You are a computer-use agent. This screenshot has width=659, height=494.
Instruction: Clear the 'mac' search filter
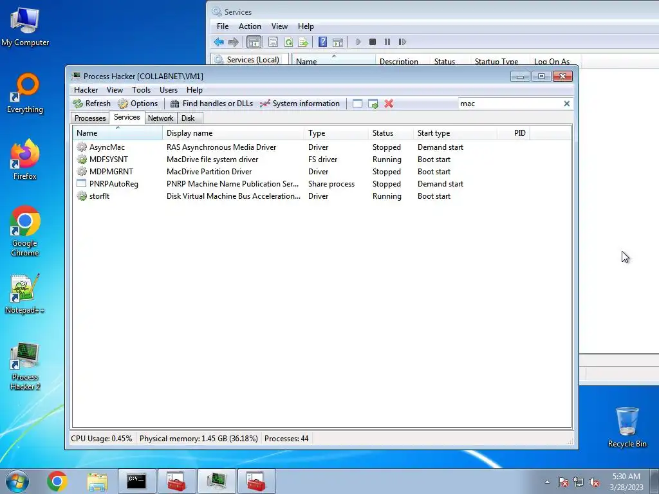coord(566,104)
